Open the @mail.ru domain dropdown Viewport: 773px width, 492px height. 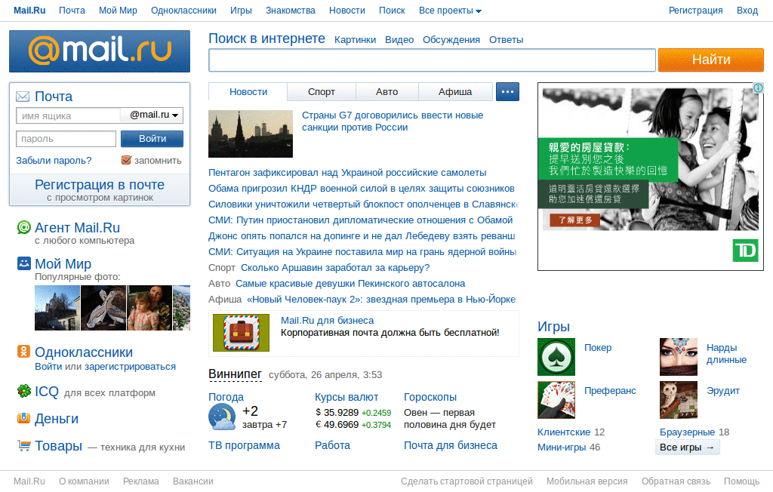click(x=152, y=115)
